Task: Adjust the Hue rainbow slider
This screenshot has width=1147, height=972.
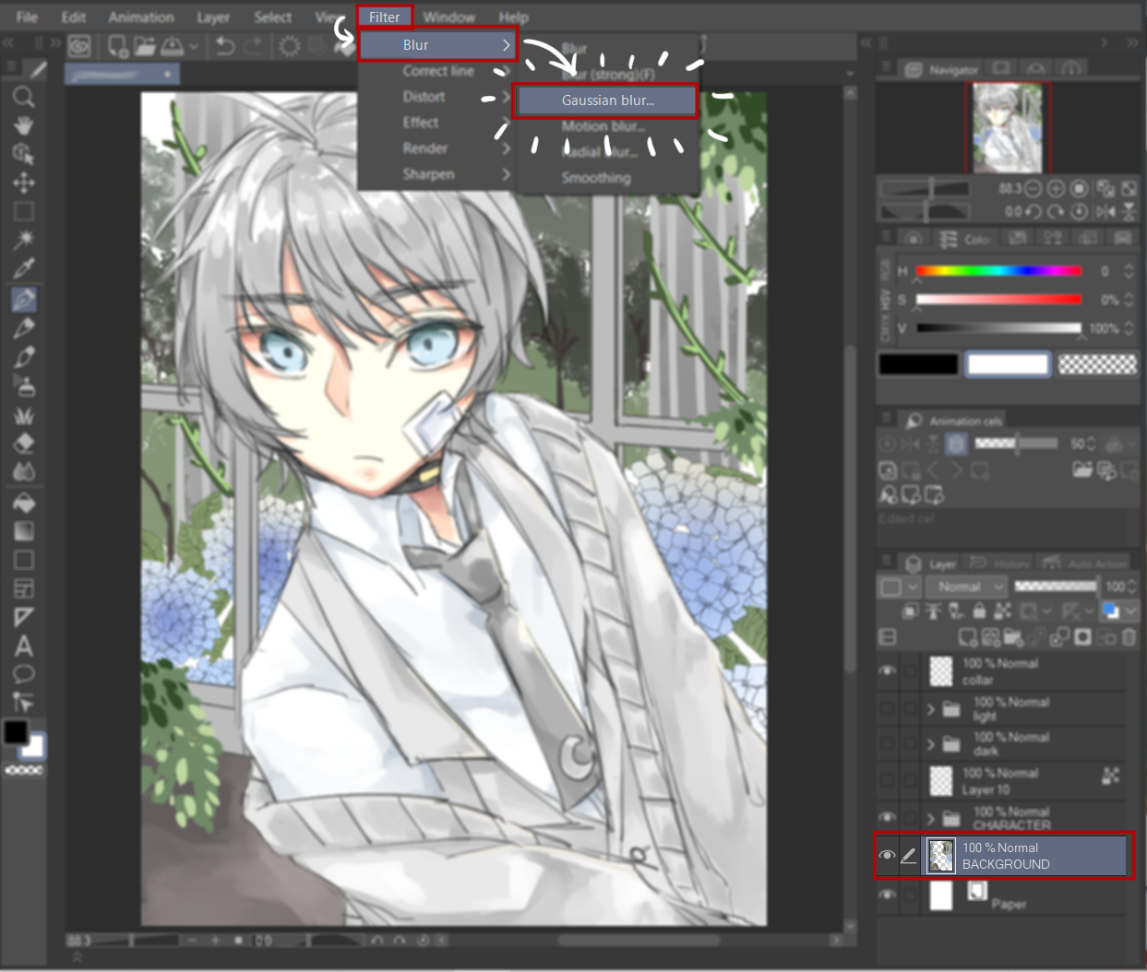Action: click(998, 271)
